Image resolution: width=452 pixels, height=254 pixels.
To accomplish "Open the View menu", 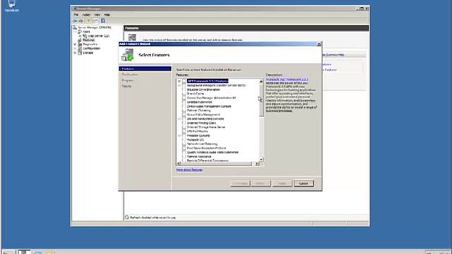I will click(x=97, y=15).
